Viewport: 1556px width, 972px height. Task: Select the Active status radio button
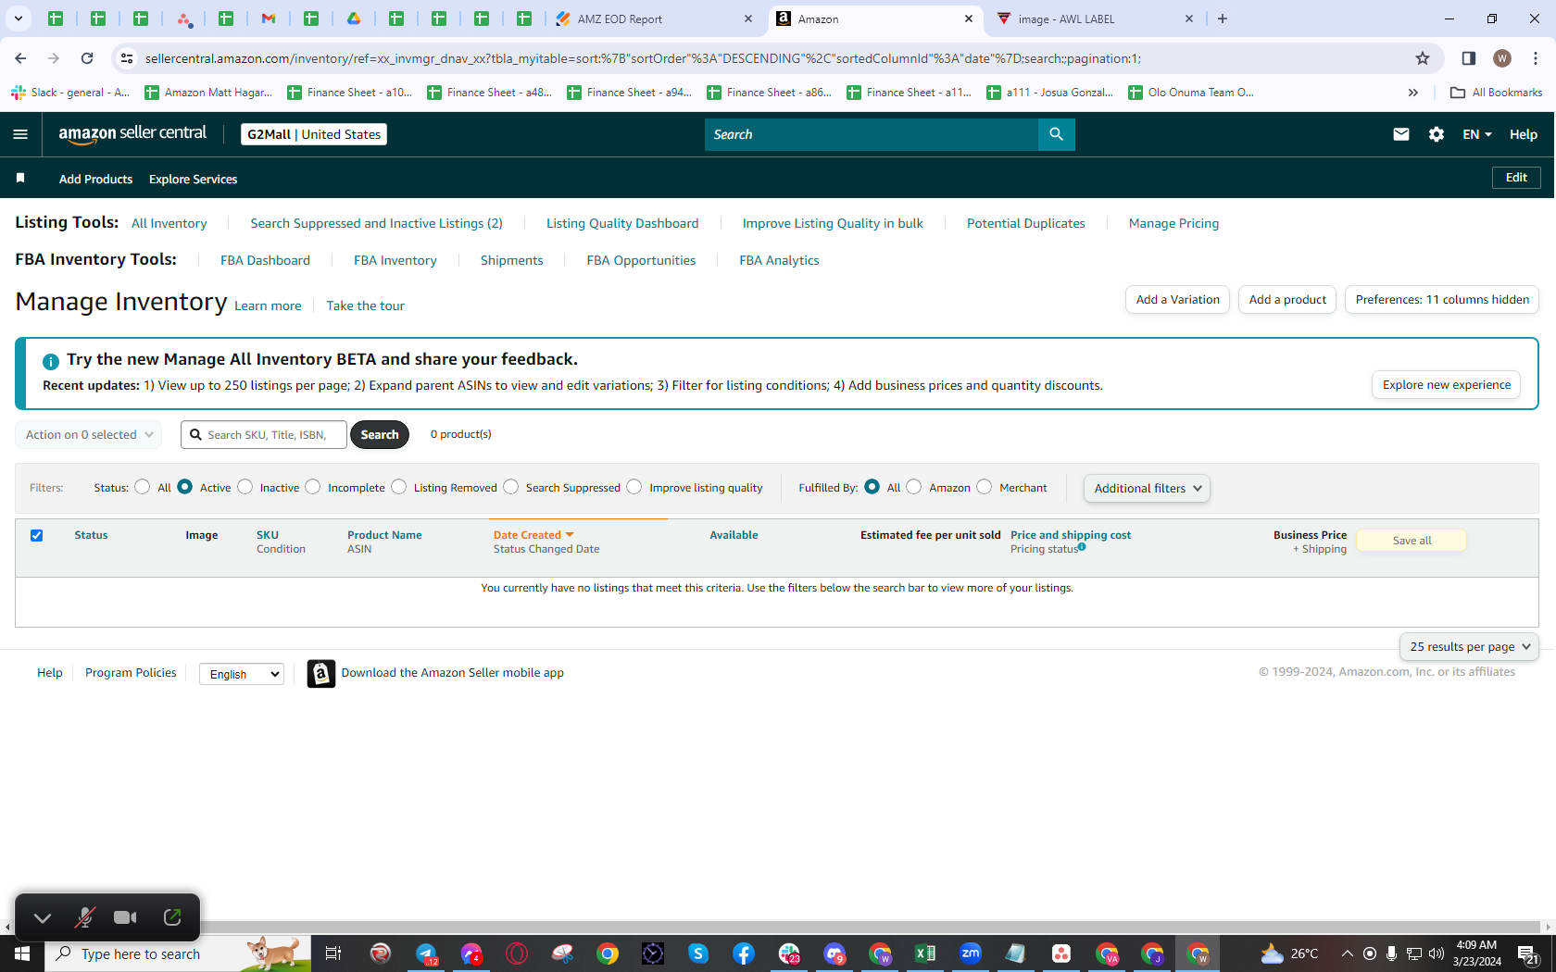[185, 487]
